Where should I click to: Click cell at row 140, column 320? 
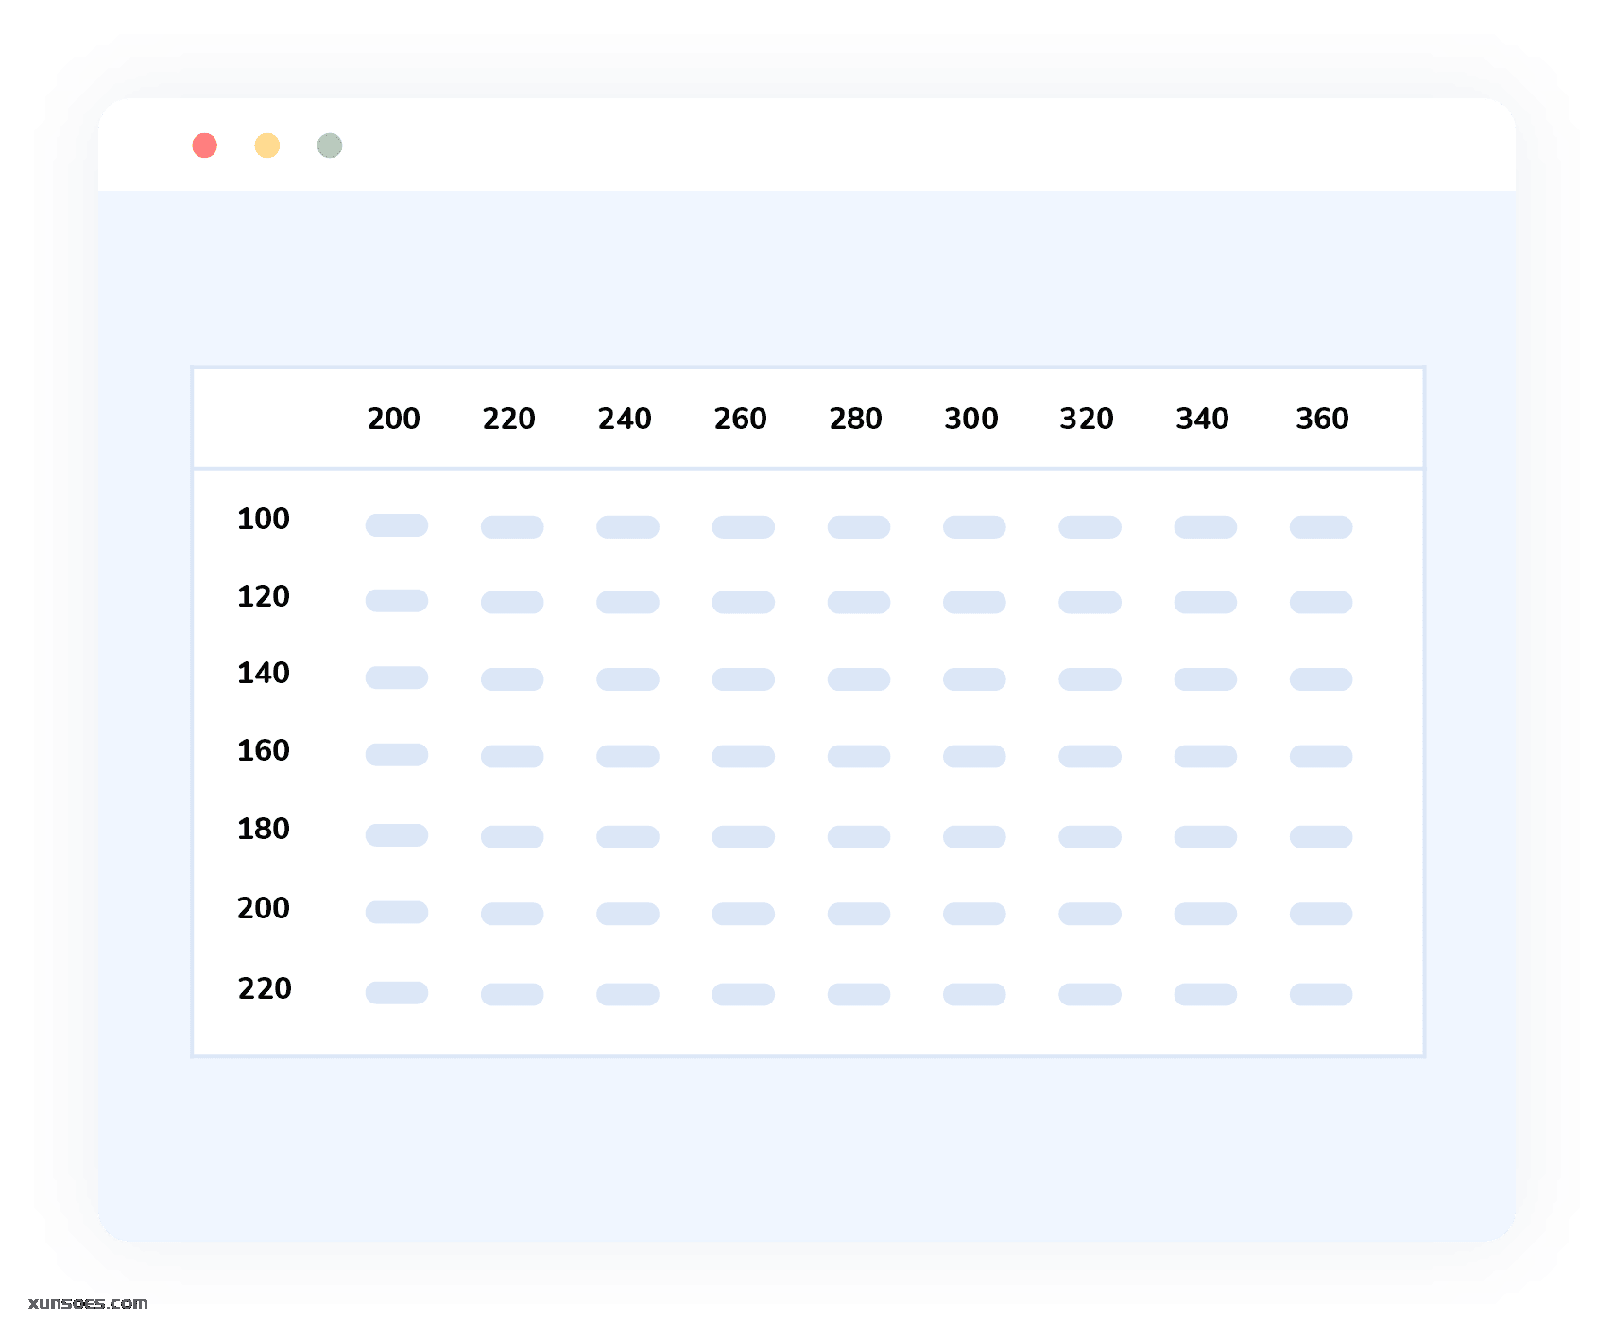pos(1090,679)
